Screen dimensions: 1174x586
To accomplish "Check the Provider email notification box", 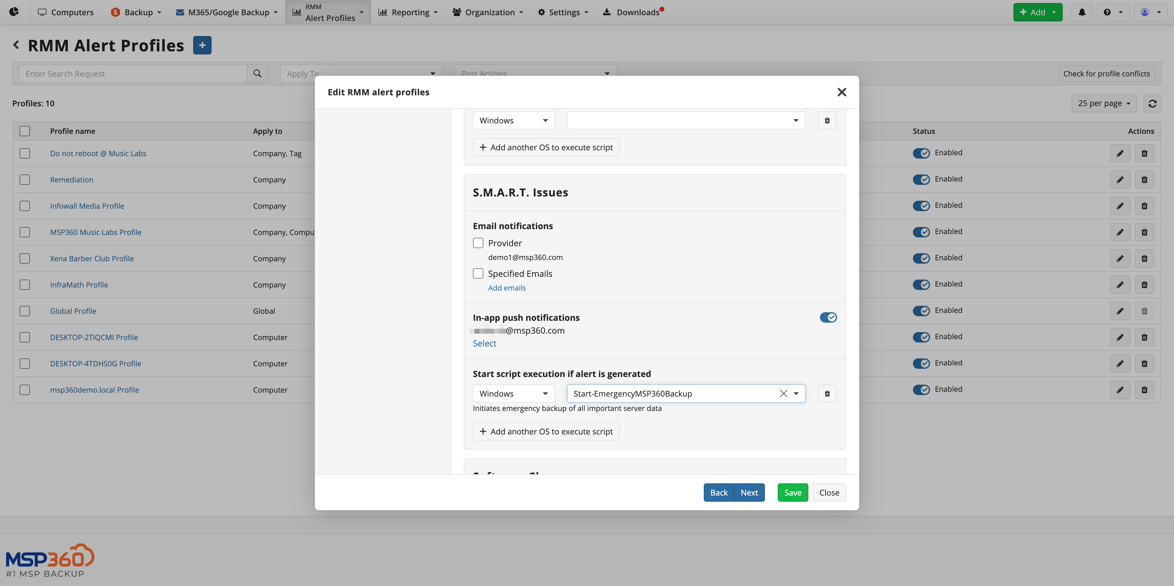I will (x=478, y=243).
